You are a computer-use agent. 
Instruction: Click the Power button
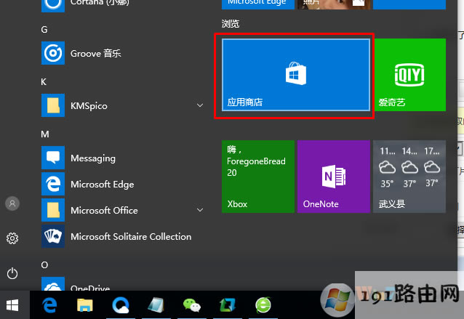point(12,273)
